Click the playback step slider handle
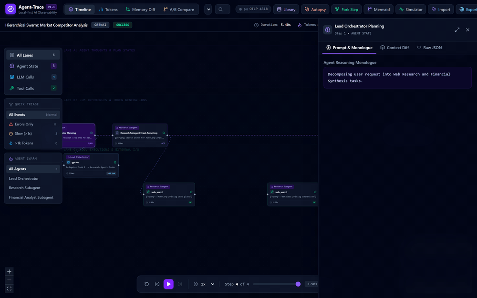477x298 pixels. click(x=298, y=284)
